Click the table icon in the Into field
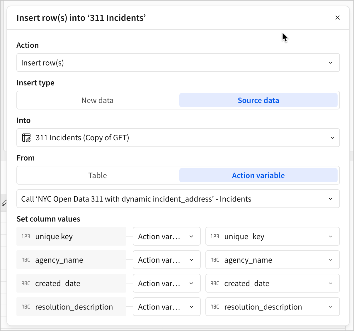The width and height of the screenshot is (354, 331). pyautogui.click(x=26, y=138)
